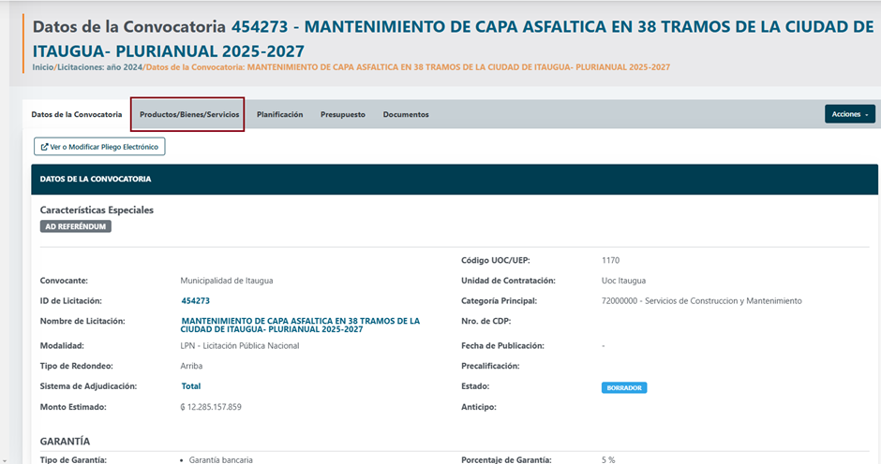Click Ver o Modificar Pliego Electrónico button

pos(100,147)
